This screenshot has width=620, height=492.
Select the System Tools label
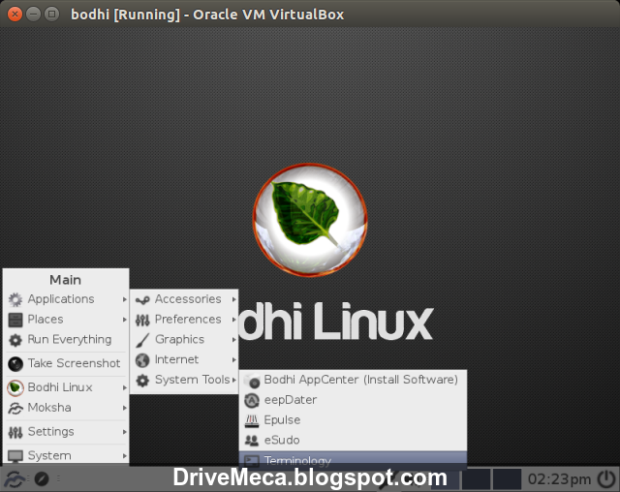click(x=192, y=380)
